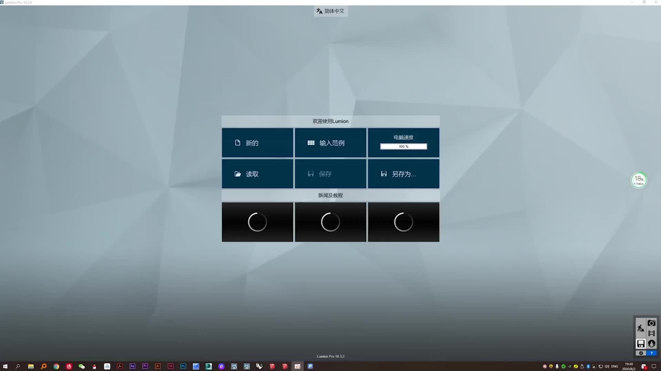Launch Adobe Illustrator from the taskbar
The width and height of the screenshot is (661, 371).
(158, 366)
